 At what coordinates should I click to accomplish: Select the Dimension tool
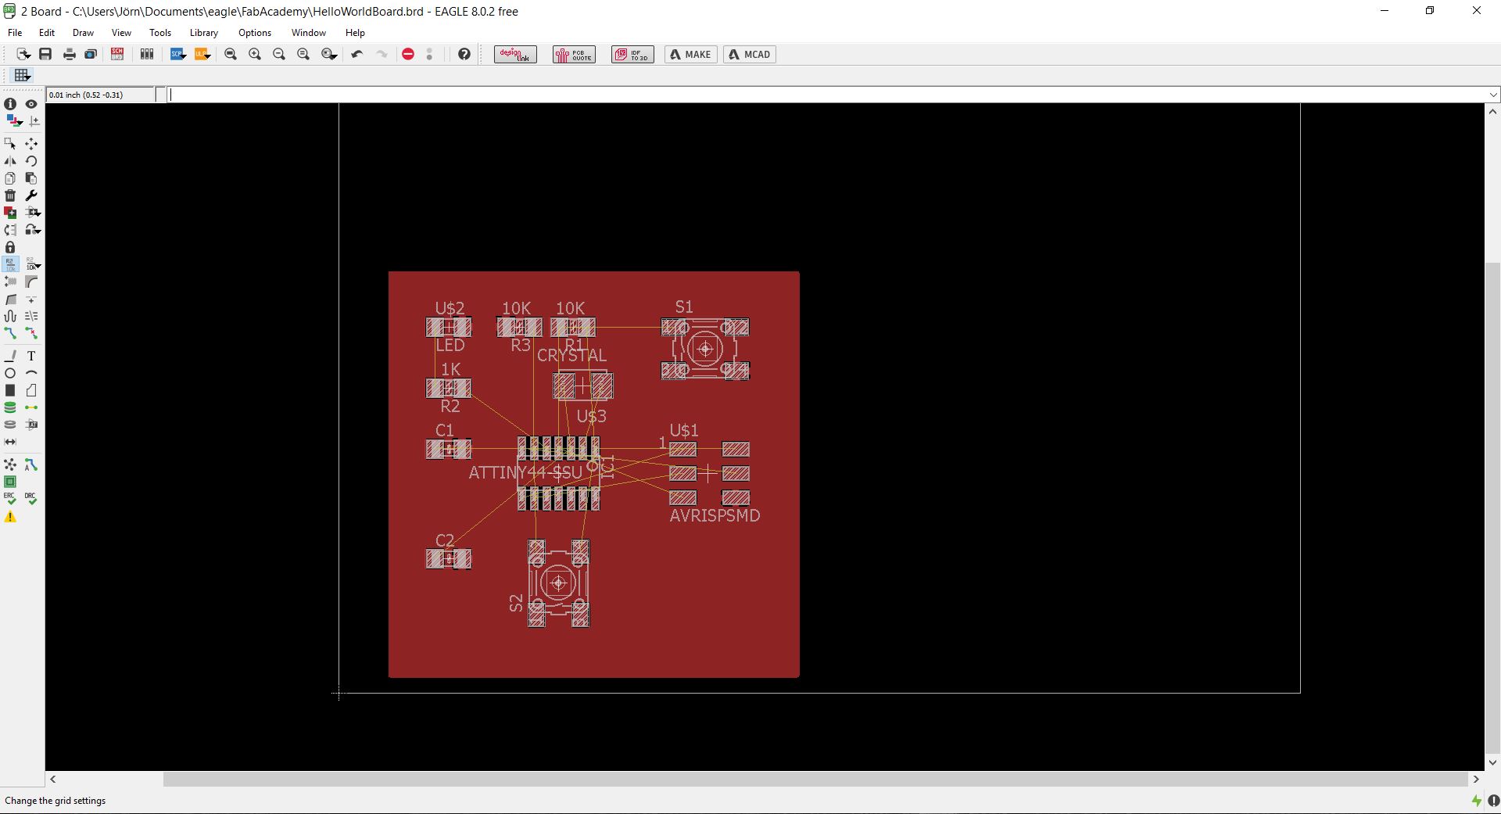[10, 442]
